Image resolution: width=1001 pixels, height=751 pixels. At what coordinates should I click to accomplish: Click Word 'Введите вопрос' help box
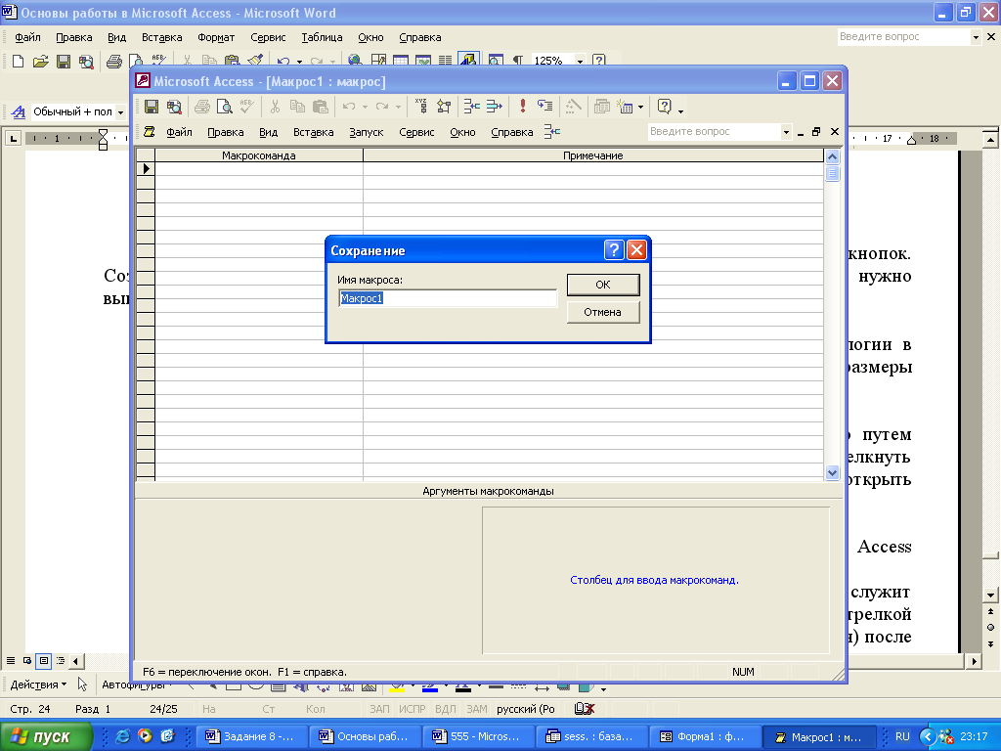(903, 37)
